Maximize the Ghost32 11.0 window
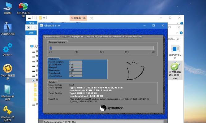The width and height of the screenshot is (206, 123). (154, 26)
